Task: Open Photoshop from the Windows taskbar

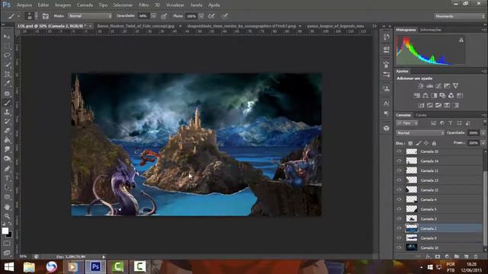Action: pos(95,266)
